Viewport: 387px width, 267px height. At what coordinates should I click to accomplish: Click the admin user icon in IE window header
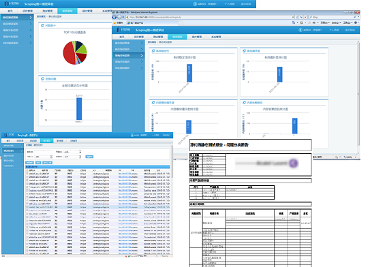pos(300,30)
